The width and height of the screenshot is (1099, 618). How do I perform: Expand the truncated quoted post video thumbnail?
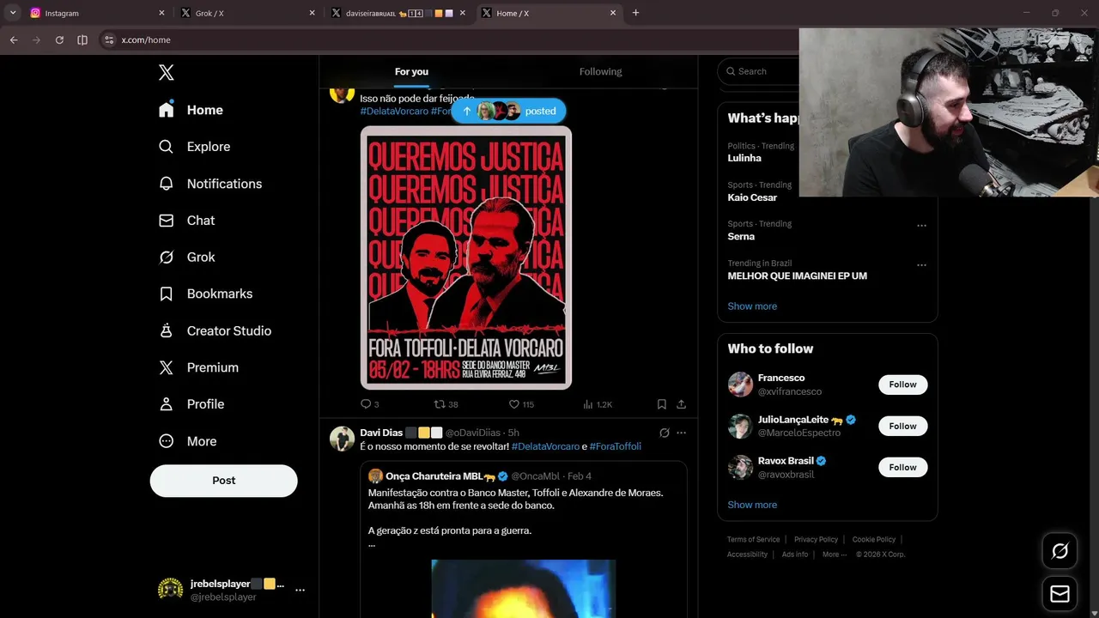(523, 589)
